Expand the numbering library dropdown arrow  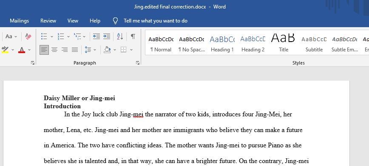pyautogui.click(x=68, y=37)
